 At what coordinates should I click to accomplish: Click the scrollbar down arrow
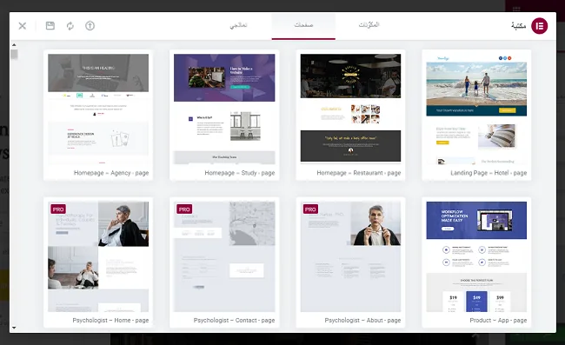14,328
